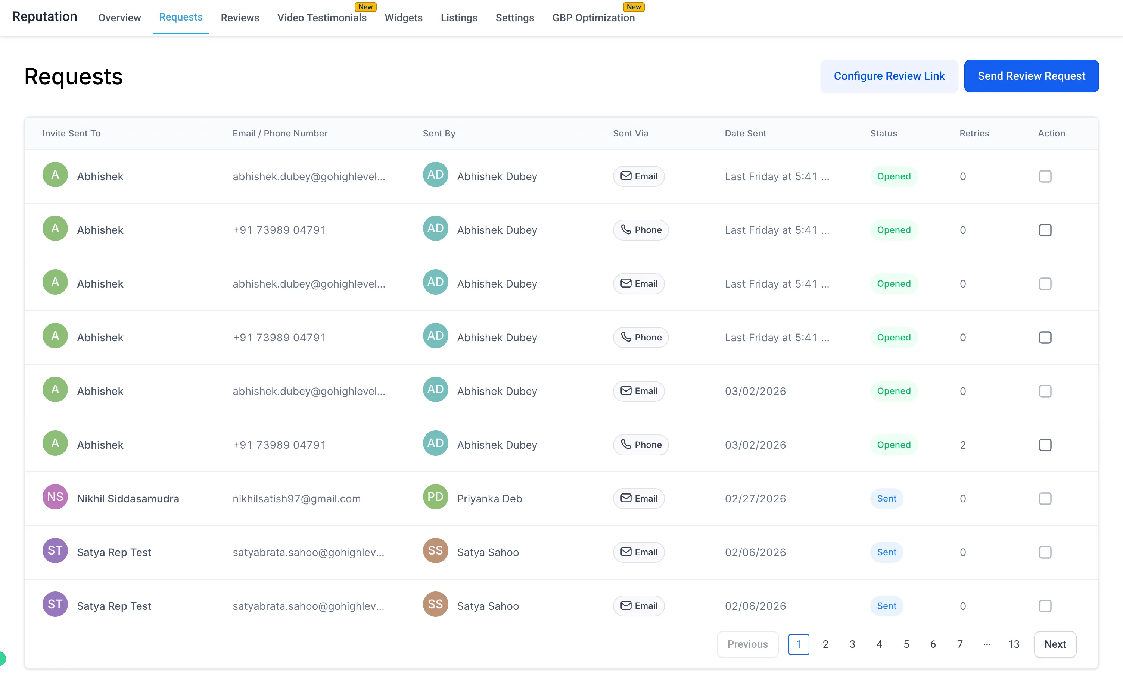Open the GBP Optimization tab
Screen dimensions: 1123x681
593,17
